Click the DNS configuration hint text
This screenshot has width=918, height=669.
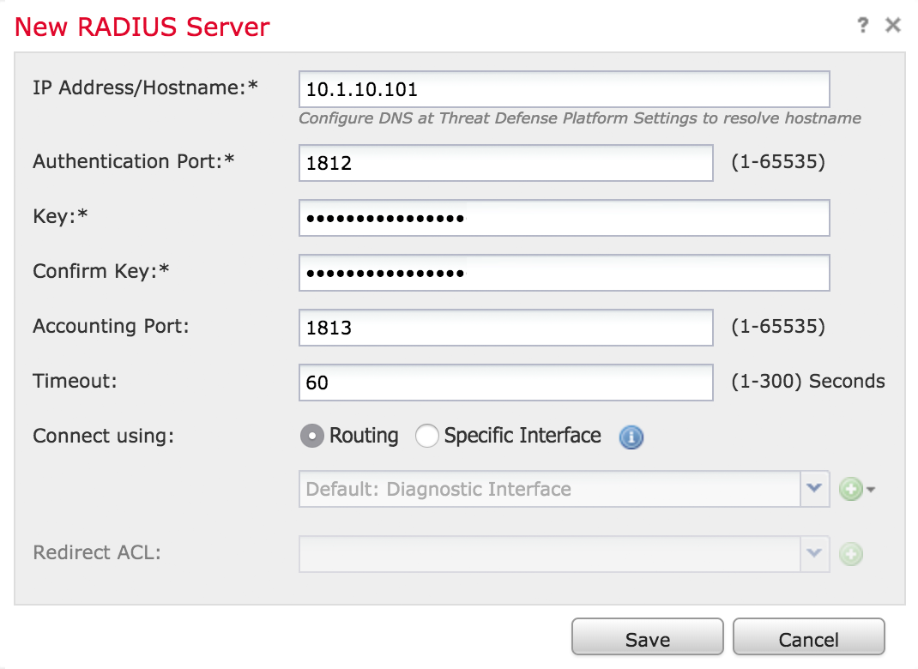[x=579, y=118]
